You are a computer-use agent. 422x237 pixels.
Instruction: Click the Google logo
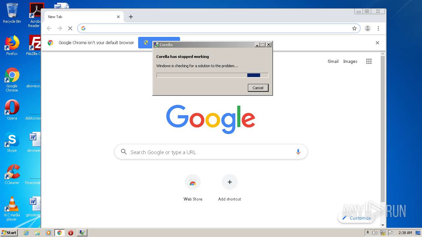tap(211, 119)
